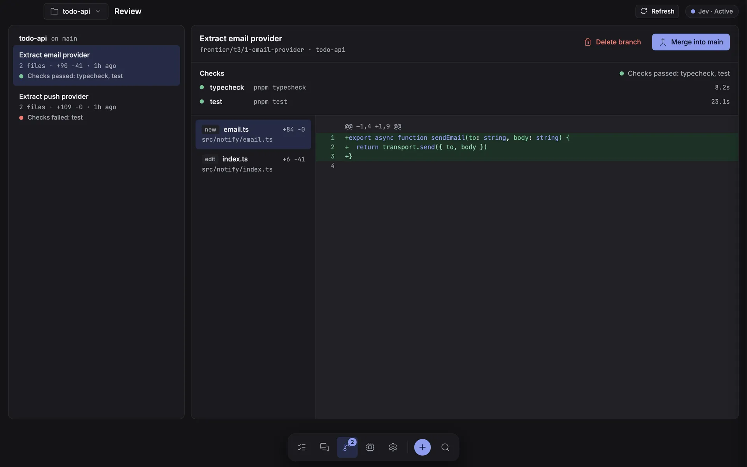Click the trash icon for Delete branch
Viewport: 747px width, 467px height.
[587, 42]
